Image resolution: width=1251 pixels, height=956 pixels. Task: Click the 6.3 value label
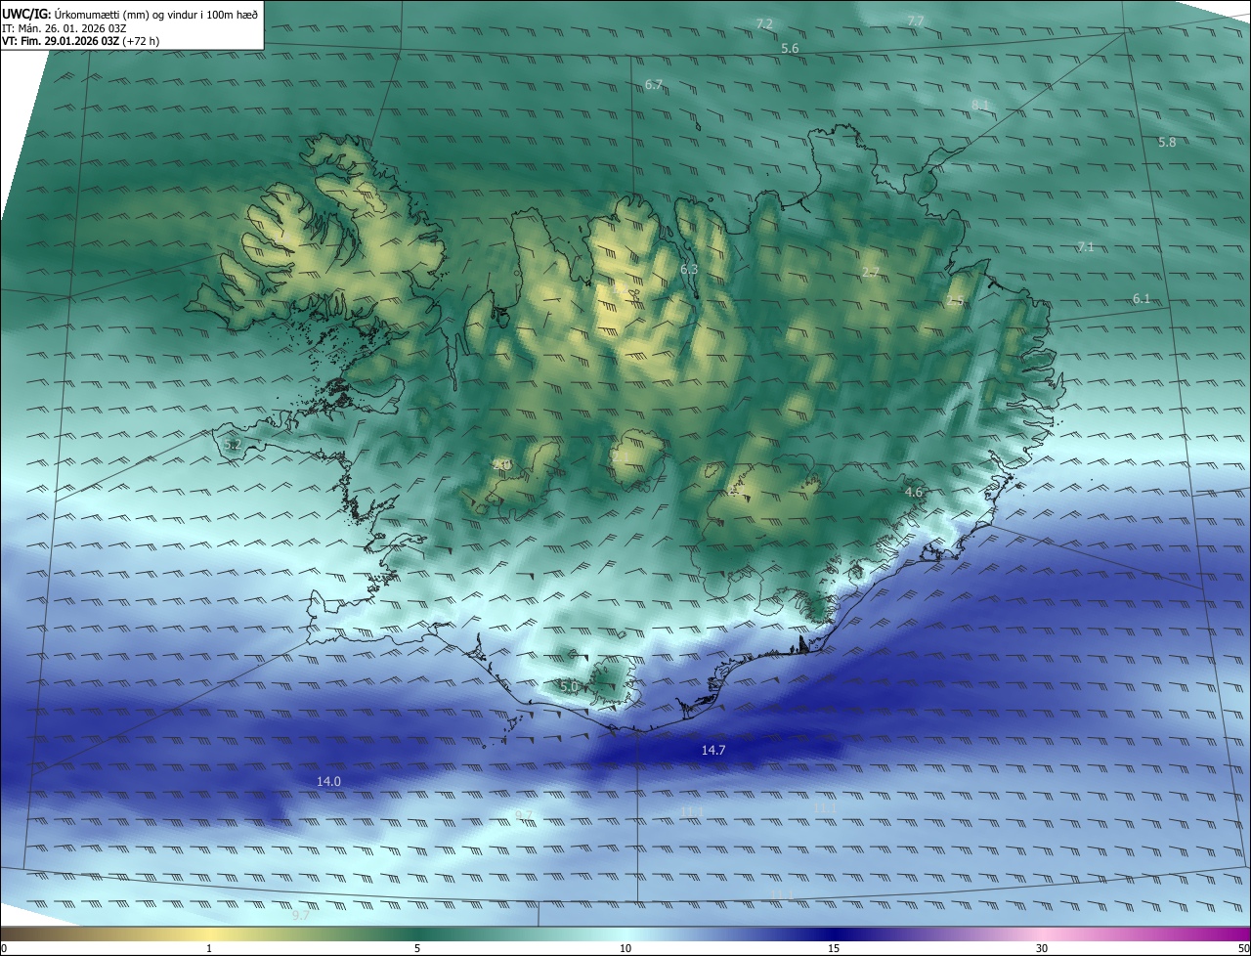click(689, 269)
